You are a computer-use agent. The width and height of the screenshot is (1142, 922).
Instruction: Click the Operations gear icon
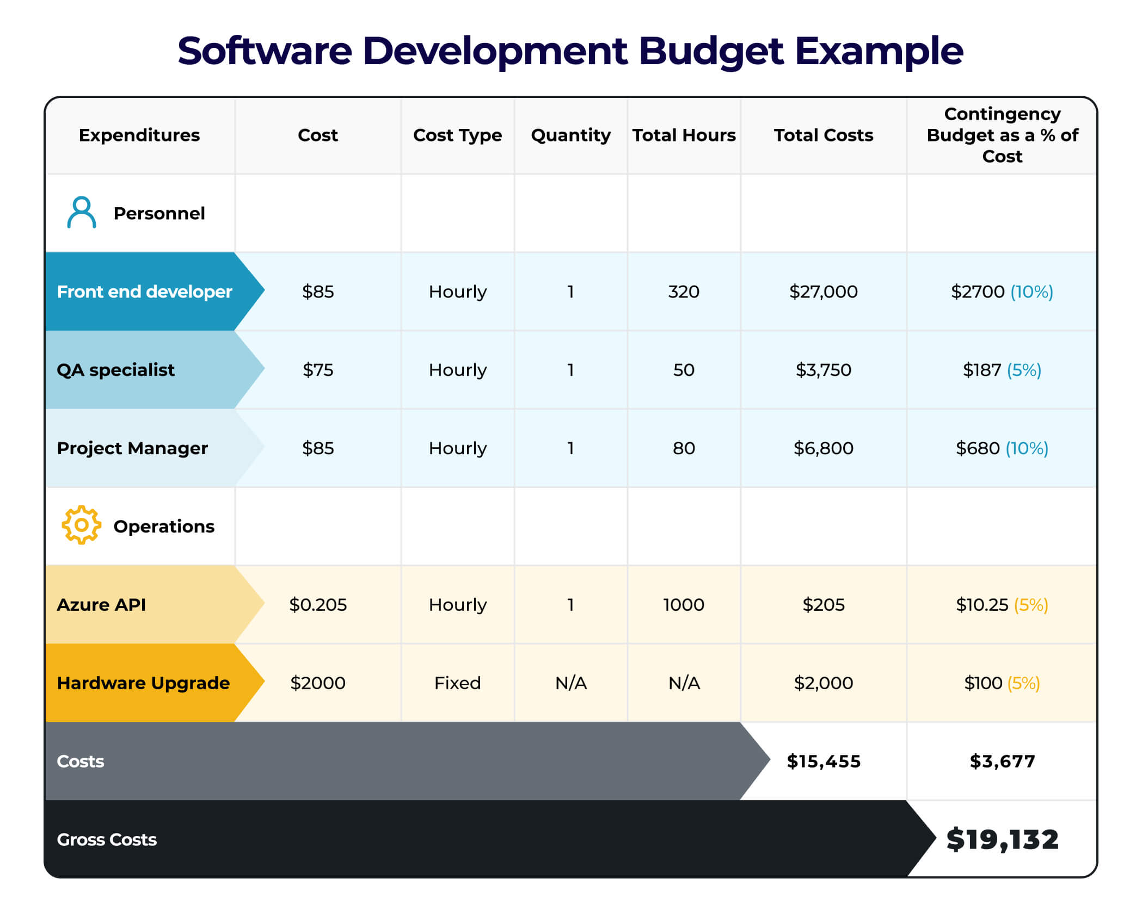click(81, 525)
